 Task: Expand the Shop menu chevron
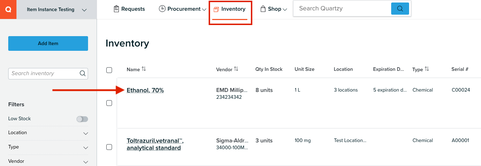point(285,10)
